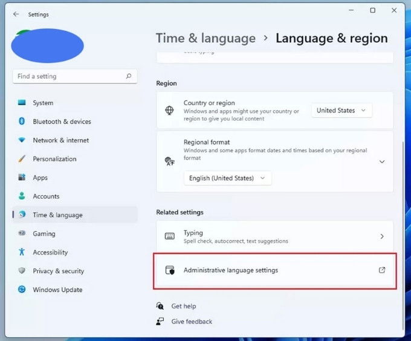
Task: Expand the Regional format section chevron
Action: coord(382,161)
